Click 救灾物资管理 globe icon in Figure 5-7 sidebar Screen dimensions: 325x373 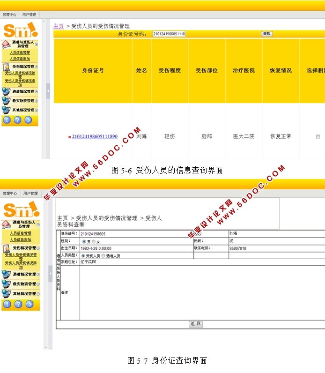(x=6, y=284)
